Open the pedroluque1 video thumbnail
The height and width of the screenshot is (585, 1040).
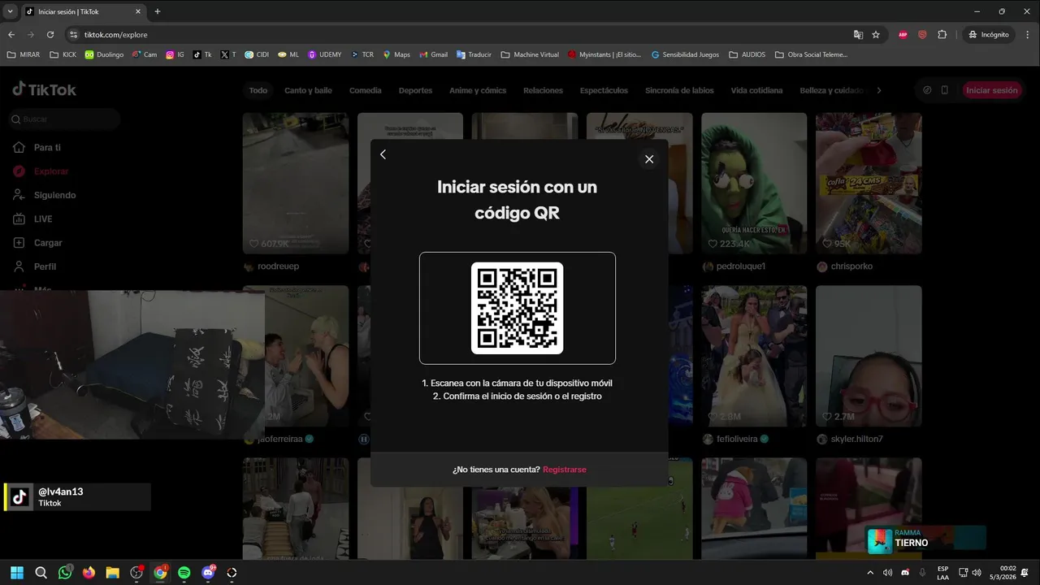tap(754, 184)
